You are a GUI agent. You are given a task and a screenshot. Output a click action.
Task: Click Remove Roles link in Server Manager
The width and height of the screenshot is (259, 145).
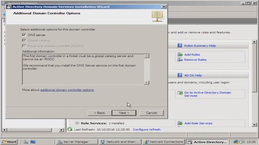point(195,60)
